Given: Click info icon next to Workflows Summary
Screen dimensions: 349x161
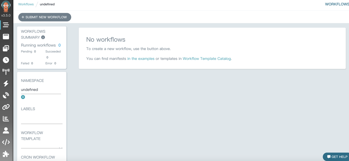Looking at the screenshot, I should coord(43,37).
